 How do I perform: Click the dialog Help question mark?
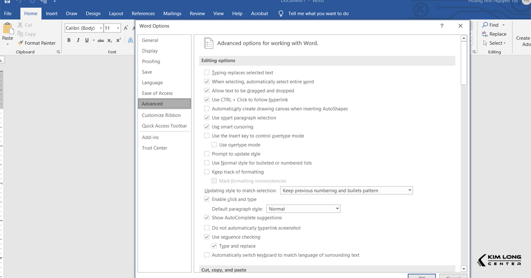click(x=442, y=26)
